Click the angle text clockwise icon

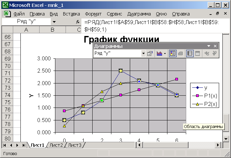207,53
